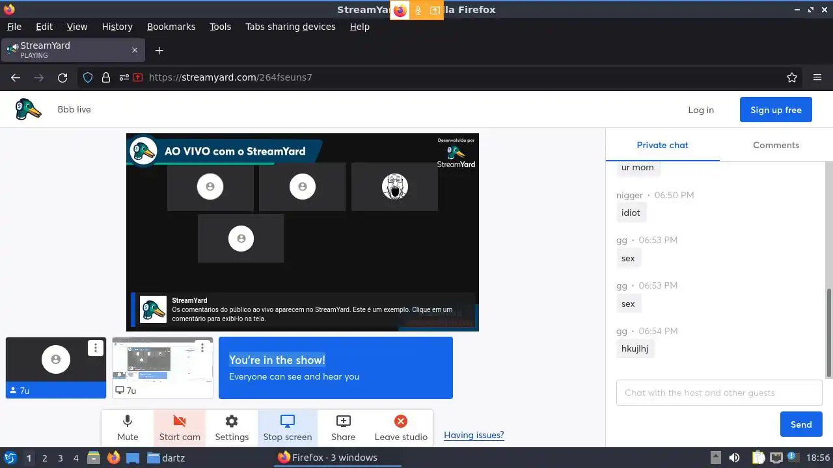833x468 pixels.
Task: Open the Tools menu
Action: (220, 27)
